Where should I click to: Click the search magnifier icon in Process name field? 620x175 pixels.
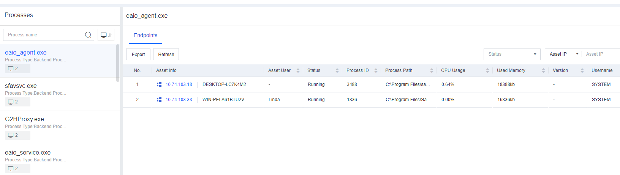88,35
